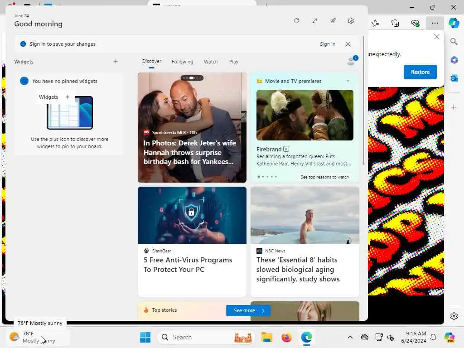The image size is (464, 348).
Task: Open Copilot in Edge toolbar
Action: [454, 23]
